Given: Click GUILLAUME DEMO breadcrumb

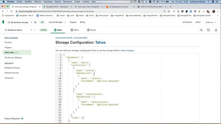Looking at the screenshot, I should coord(80,38).
